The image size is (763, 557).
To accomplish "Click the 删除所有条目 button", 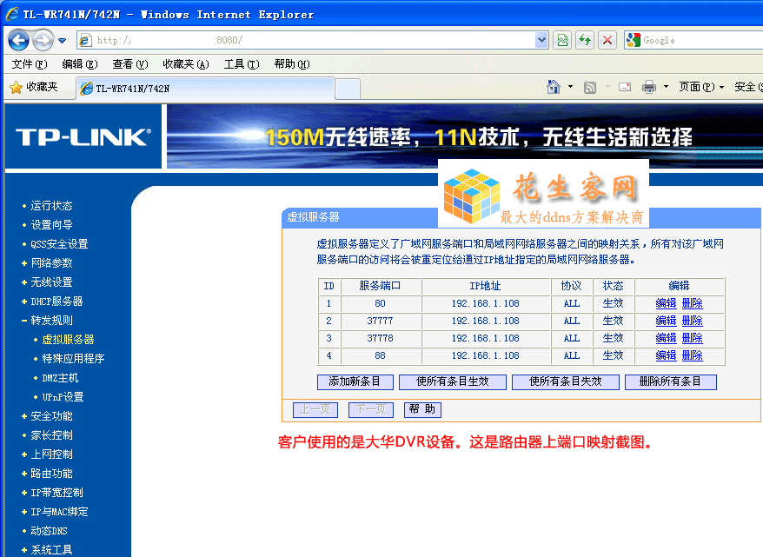I will tap(670, 381).
